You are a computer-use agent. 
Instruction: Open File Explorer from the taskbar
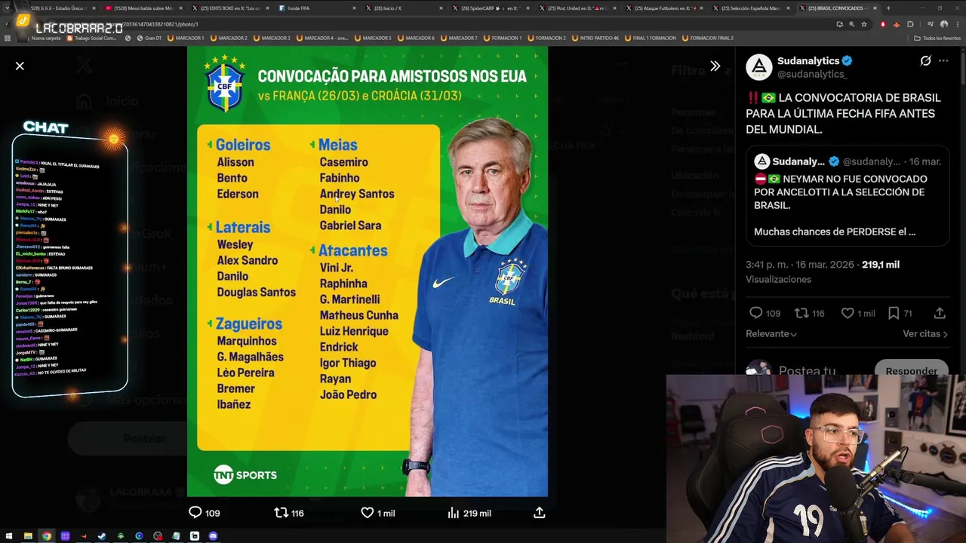click(28, 536)
